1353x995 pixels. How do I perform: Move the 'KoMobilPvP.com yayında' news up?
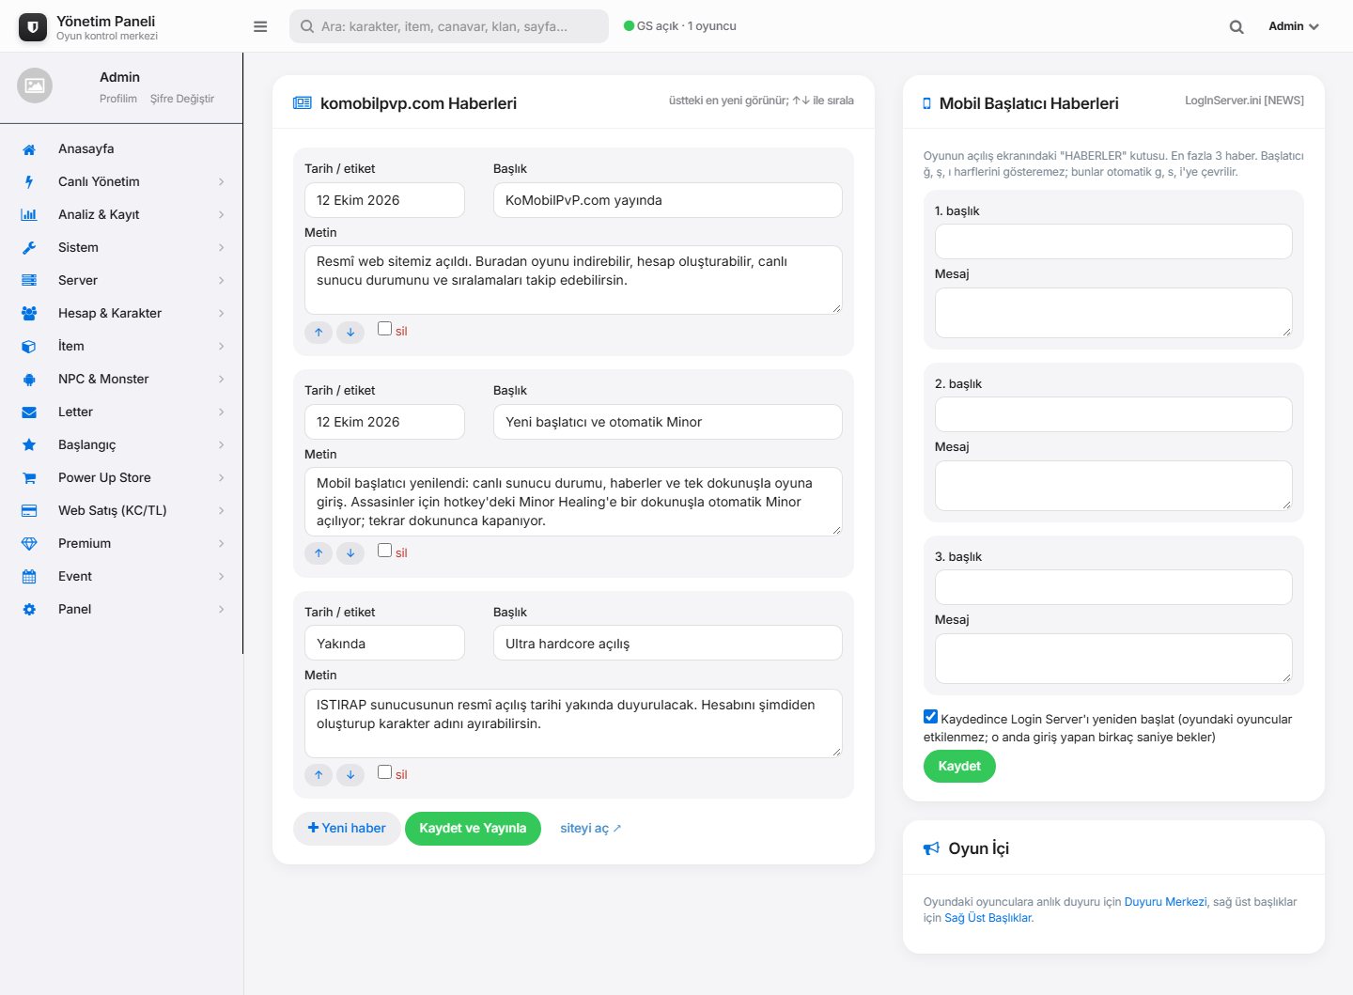319,332
